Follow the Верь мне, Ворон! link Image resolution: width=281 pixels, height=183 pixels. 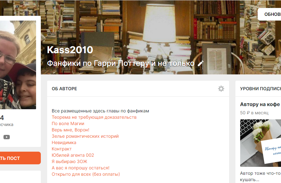coord(71,130)
